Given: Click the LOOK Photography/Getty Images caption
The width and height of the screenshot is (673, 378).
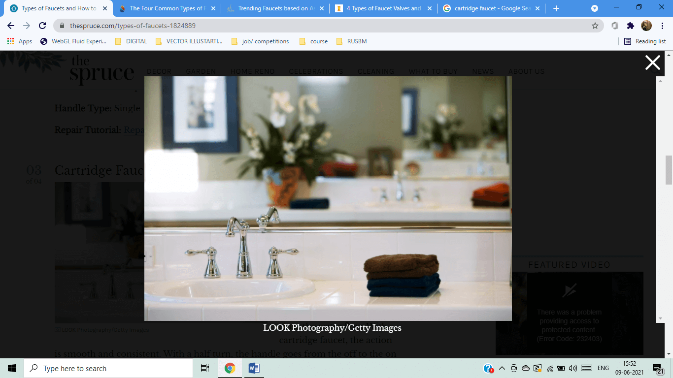Looking at the screenshot, I should pyautogui.click(x=332, y=328).
